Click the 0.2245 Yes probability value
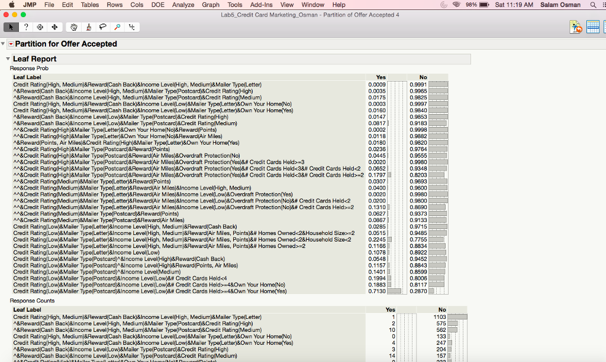Viewport: 606px width, 362px height. [x=377, y=239]
